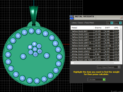Image resolution: width=123 pixels, height=92 pixels.
Task: Click the Use Object Materials gear icon
Action: [119, 67]
